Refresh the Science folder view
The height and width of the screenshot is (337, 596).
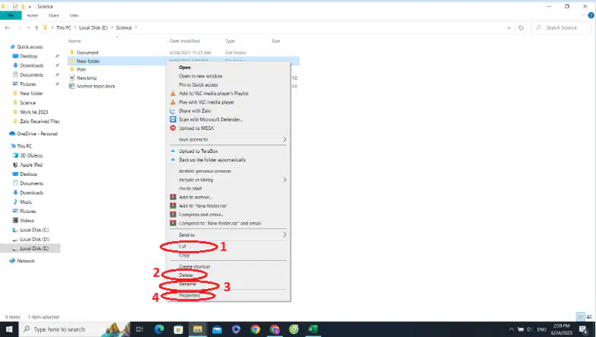[x=521, y=27]
